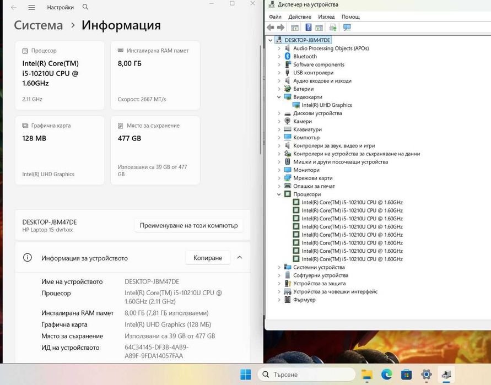Expand the Bluetooth node
Viewport: 491px width, 385px height.
coord(279,56)
